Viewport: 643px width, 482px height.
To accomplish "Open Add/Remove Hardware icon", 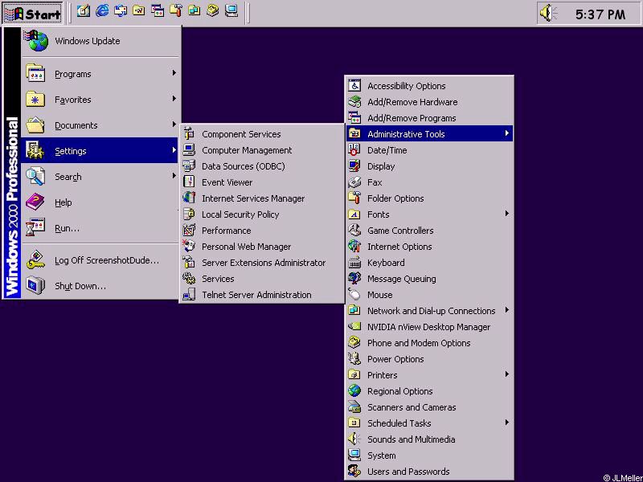I will coord(354,102).
